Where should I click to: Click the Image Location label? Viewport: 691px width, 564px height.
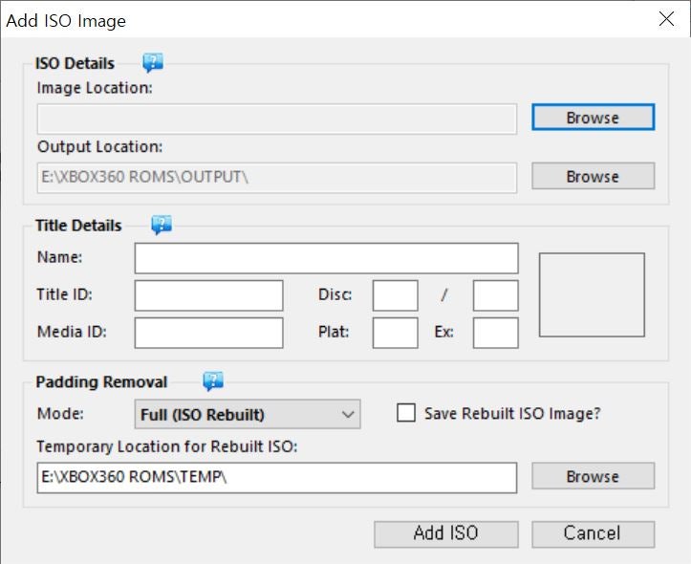(95, 88)
